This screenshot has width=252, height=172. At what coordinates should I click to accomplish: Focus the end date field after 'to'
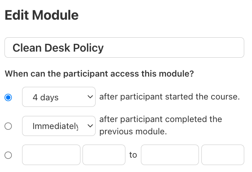(x=170, y=155)
